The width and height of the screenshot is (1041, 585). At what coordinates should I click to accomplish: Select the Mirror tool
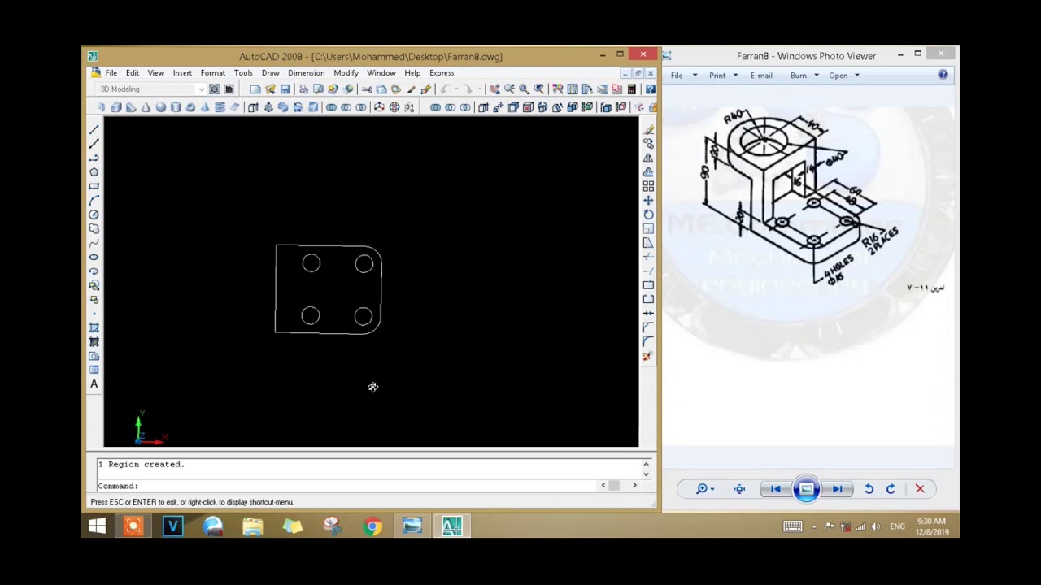point(648,158)
